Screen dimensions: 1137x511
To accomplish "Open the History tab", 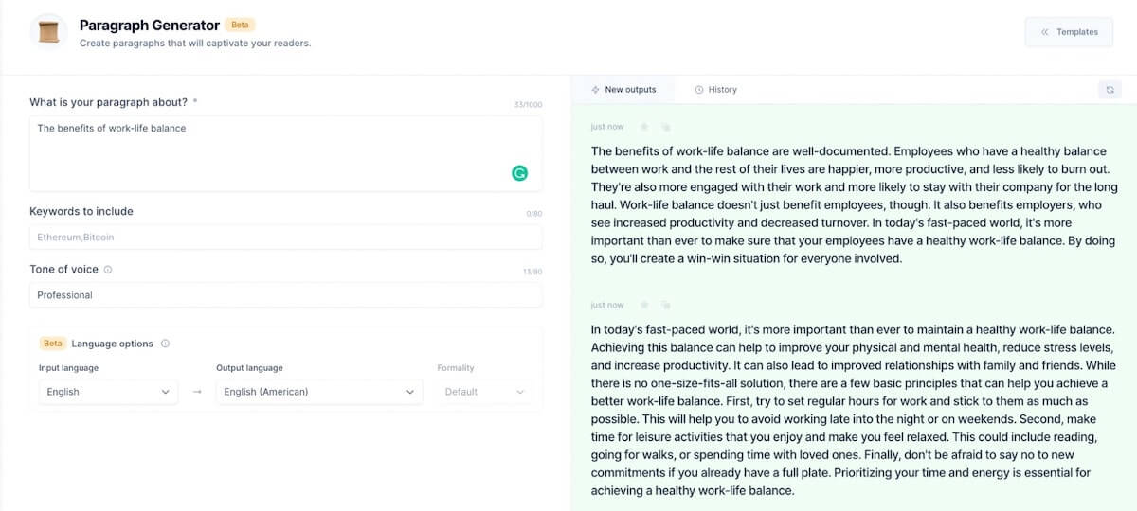I will click(x=715, y=90).
